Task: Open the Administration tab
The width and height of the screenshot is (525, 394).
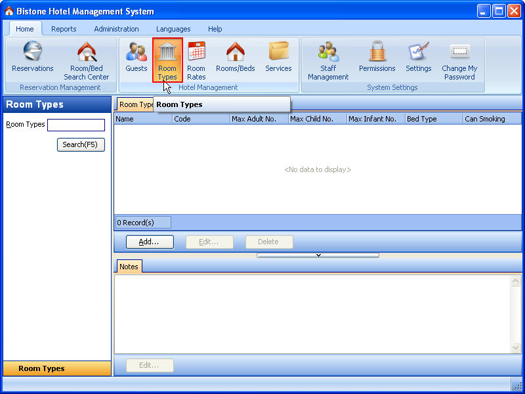Action: click(116, 29)
